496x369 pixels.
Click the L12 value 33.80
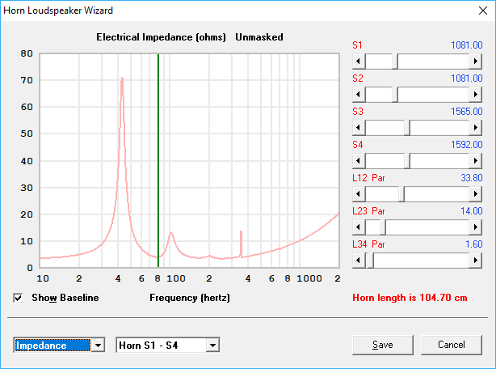471,178
